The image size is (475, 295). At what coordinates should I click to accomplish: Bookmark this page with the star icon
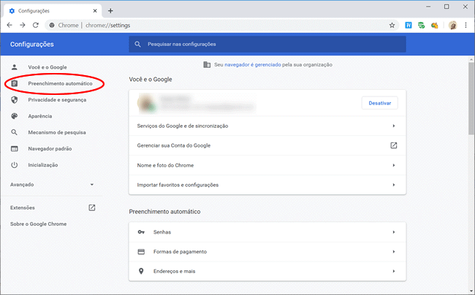coord(392,26)
